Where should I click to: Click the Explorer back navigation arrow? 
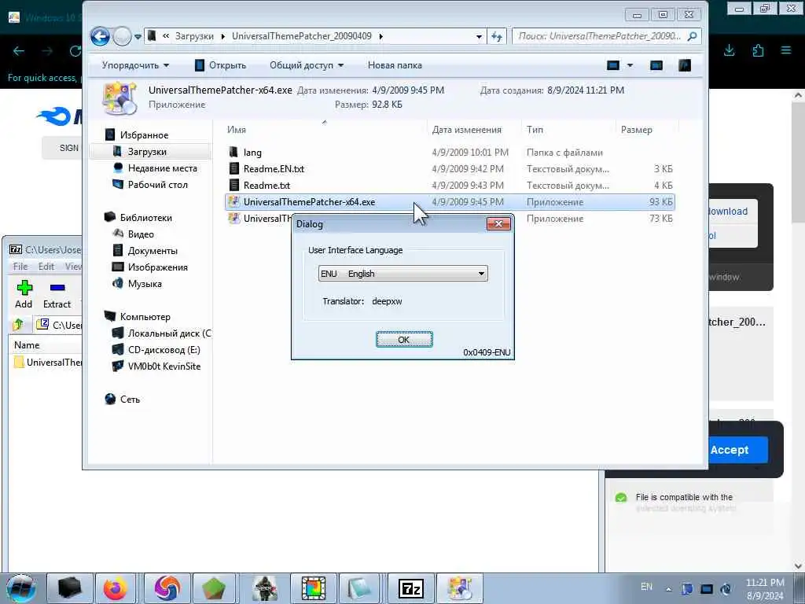coord(100,36)
